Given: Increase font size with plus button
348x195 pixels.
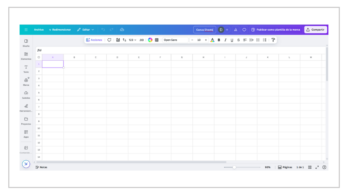Looking at the screenshot, I should (x=206, y=40).
